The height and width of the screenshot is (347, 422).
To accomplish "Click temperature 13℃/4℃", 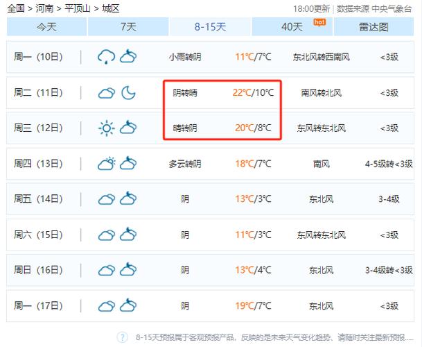I will pyautogui.click(x=253, y=270).
